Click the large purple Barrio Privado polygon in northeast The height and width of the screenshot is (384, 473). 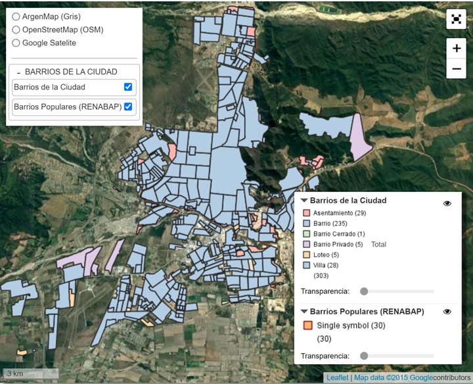[x=359, y=139]
